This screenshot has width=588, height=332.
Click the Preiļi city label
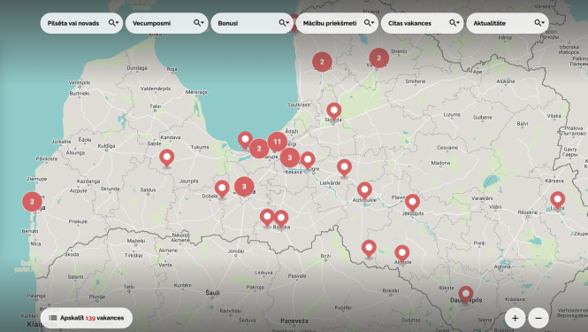point(479,243)
